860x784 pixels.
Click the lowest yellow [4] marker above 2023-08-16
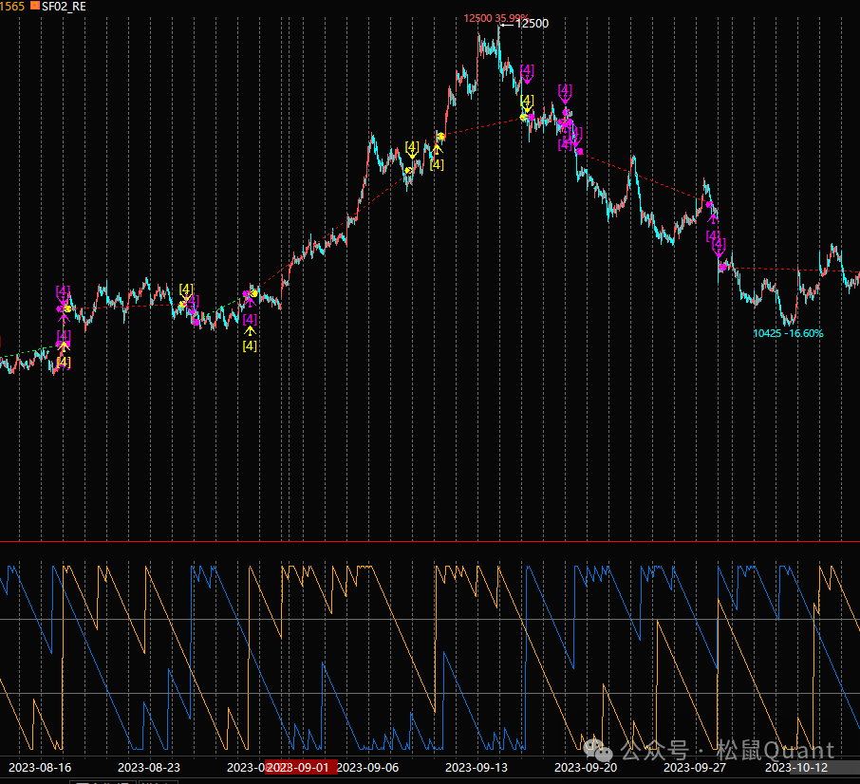click(x=63, y=362)
